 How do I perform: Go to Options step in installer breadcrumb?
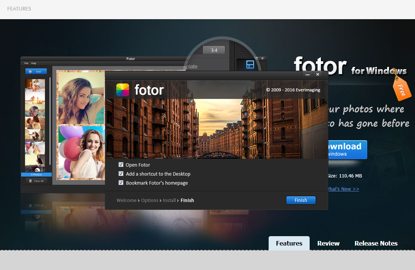pyautogui.click(x=149, y=200)
